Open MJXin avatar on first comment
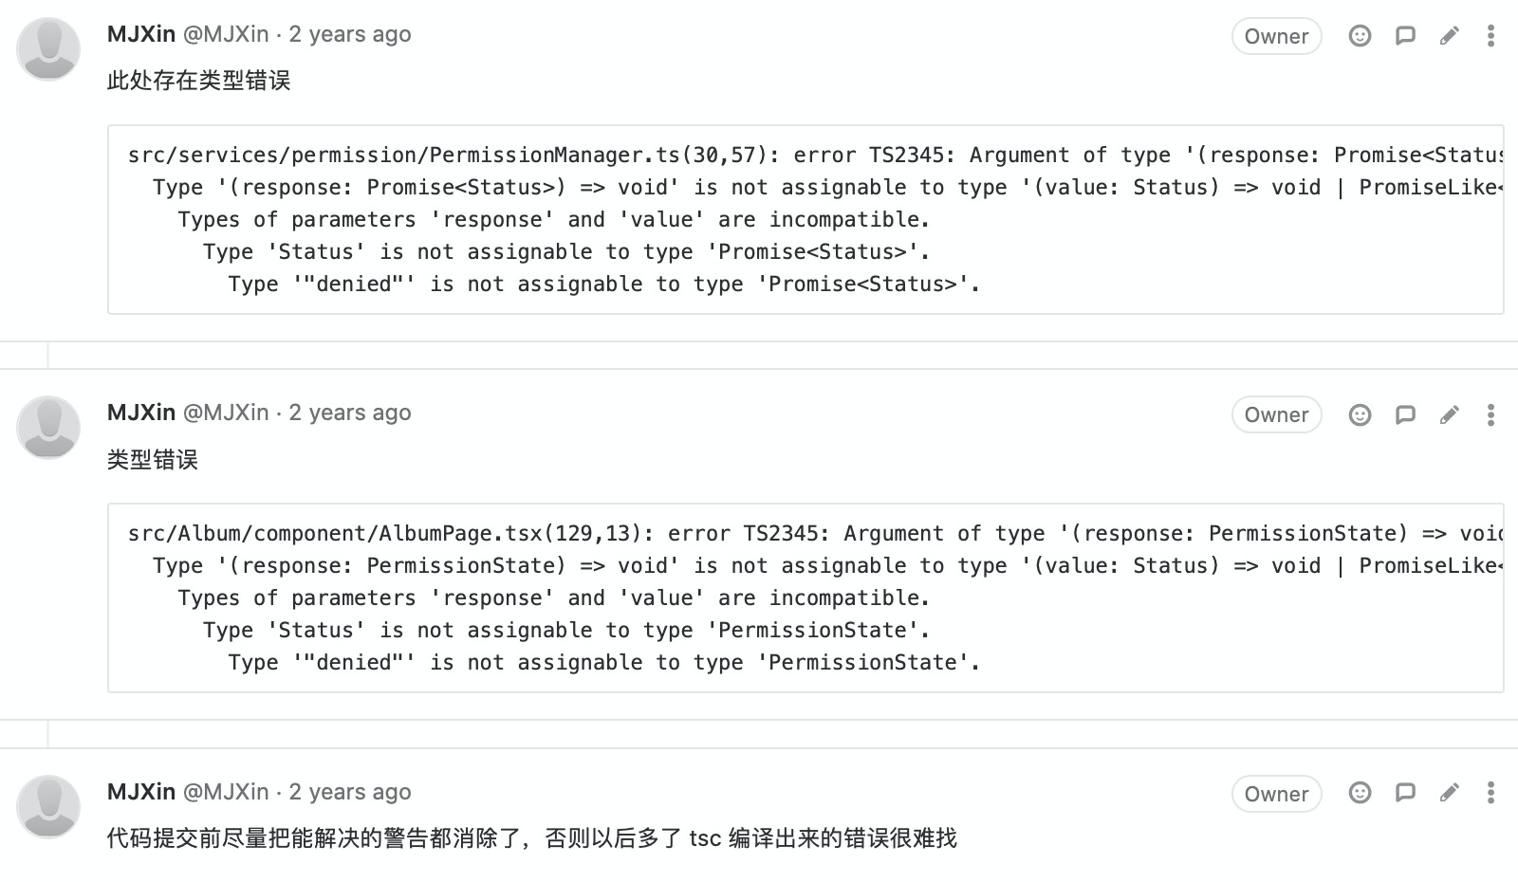Viewport: 1518px width, 882px height. click(x=48, y=49)
